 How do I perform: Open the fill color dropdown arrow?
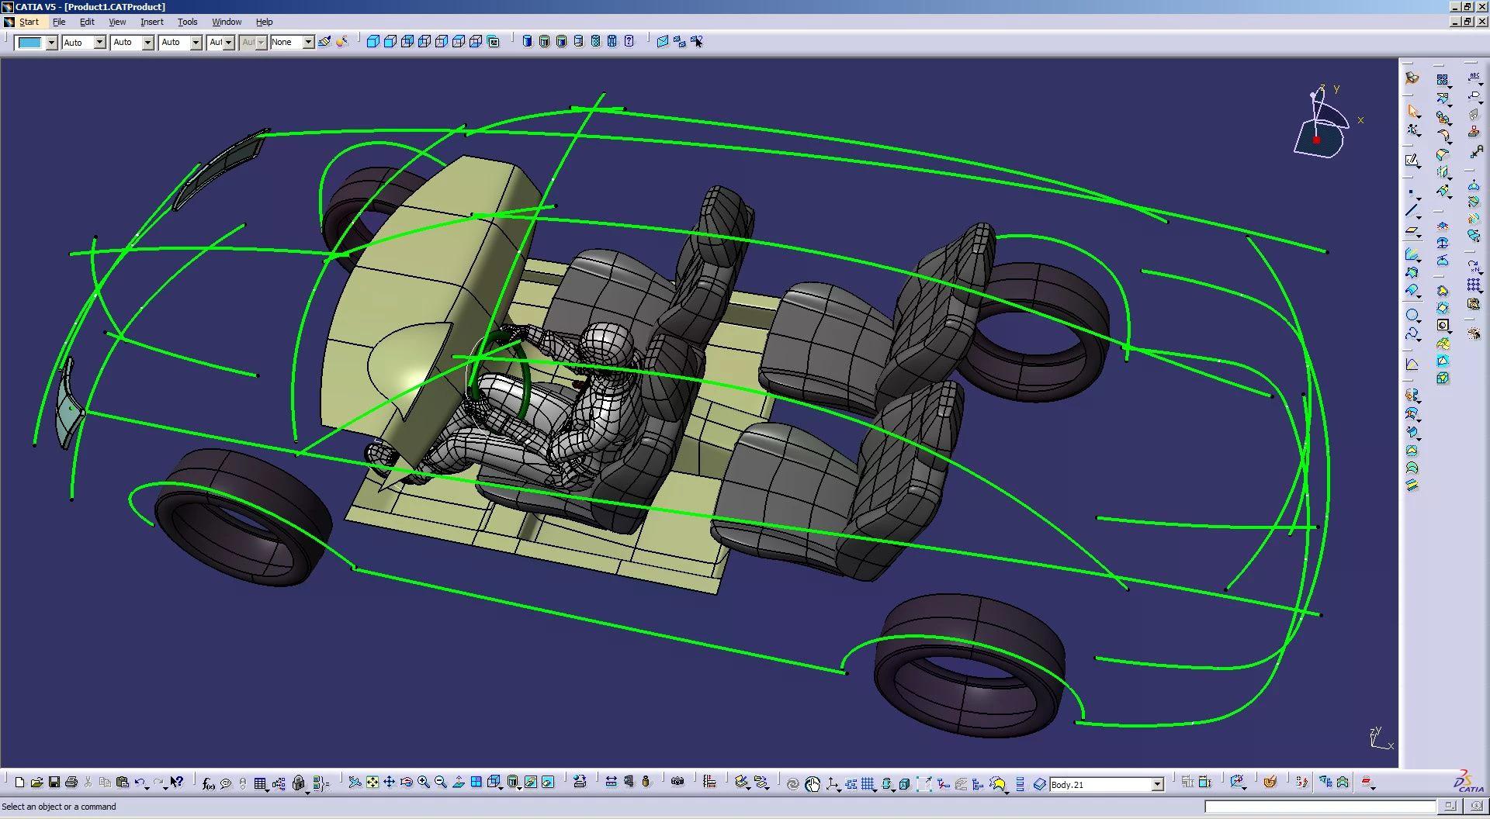click(x=51, y=43)
